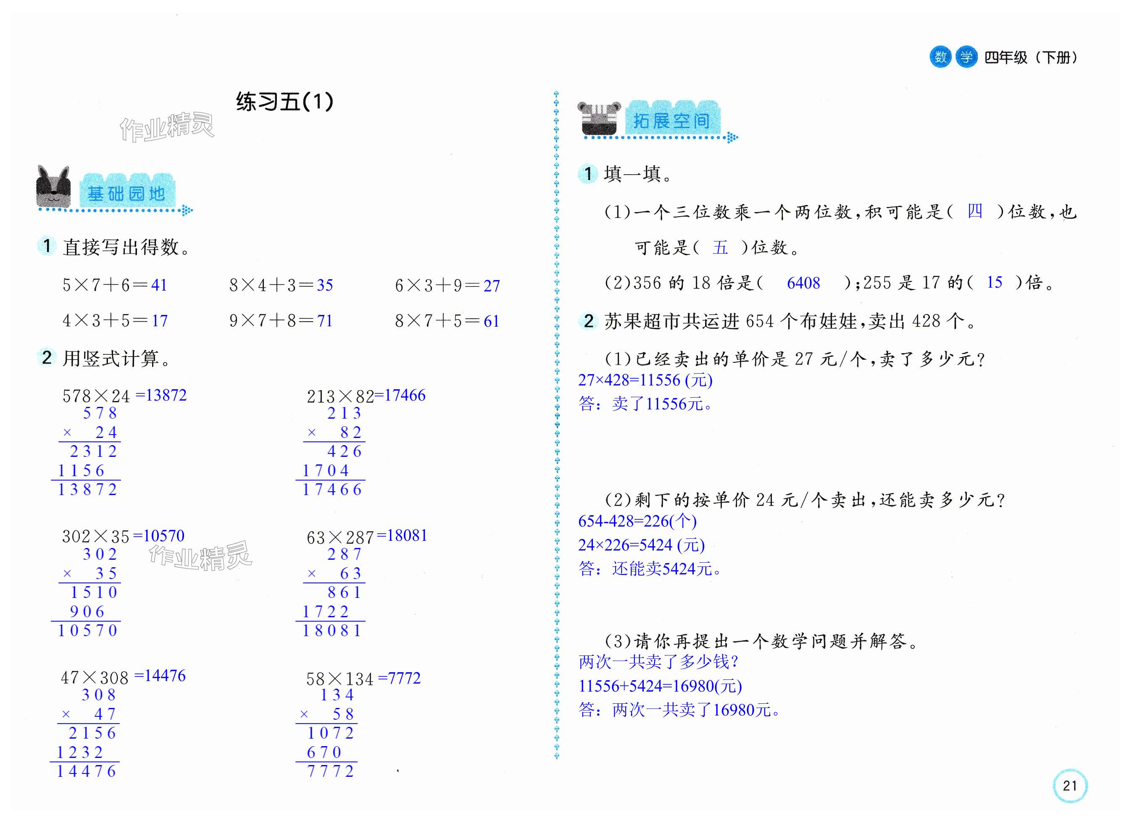Click the blank filled with 15
The height and width of the screenshot is (823, 1132).
point(994,282)
